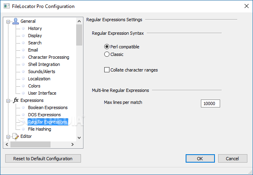Click the bullet icon beside Character Processing
The height and width of the screenshot is (175, 253).
click(23, 57)
